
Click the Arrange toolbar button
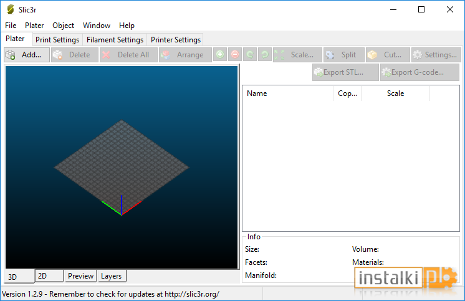click(185, 55)
